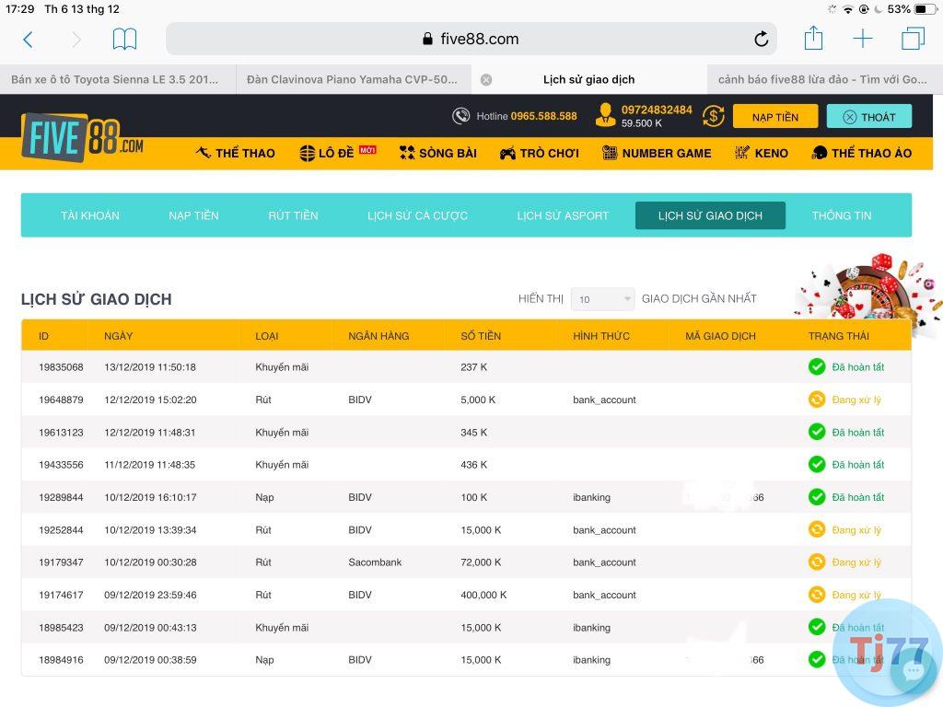
Task: Open the chat bubble widget
Action: [x=913, y=670]
